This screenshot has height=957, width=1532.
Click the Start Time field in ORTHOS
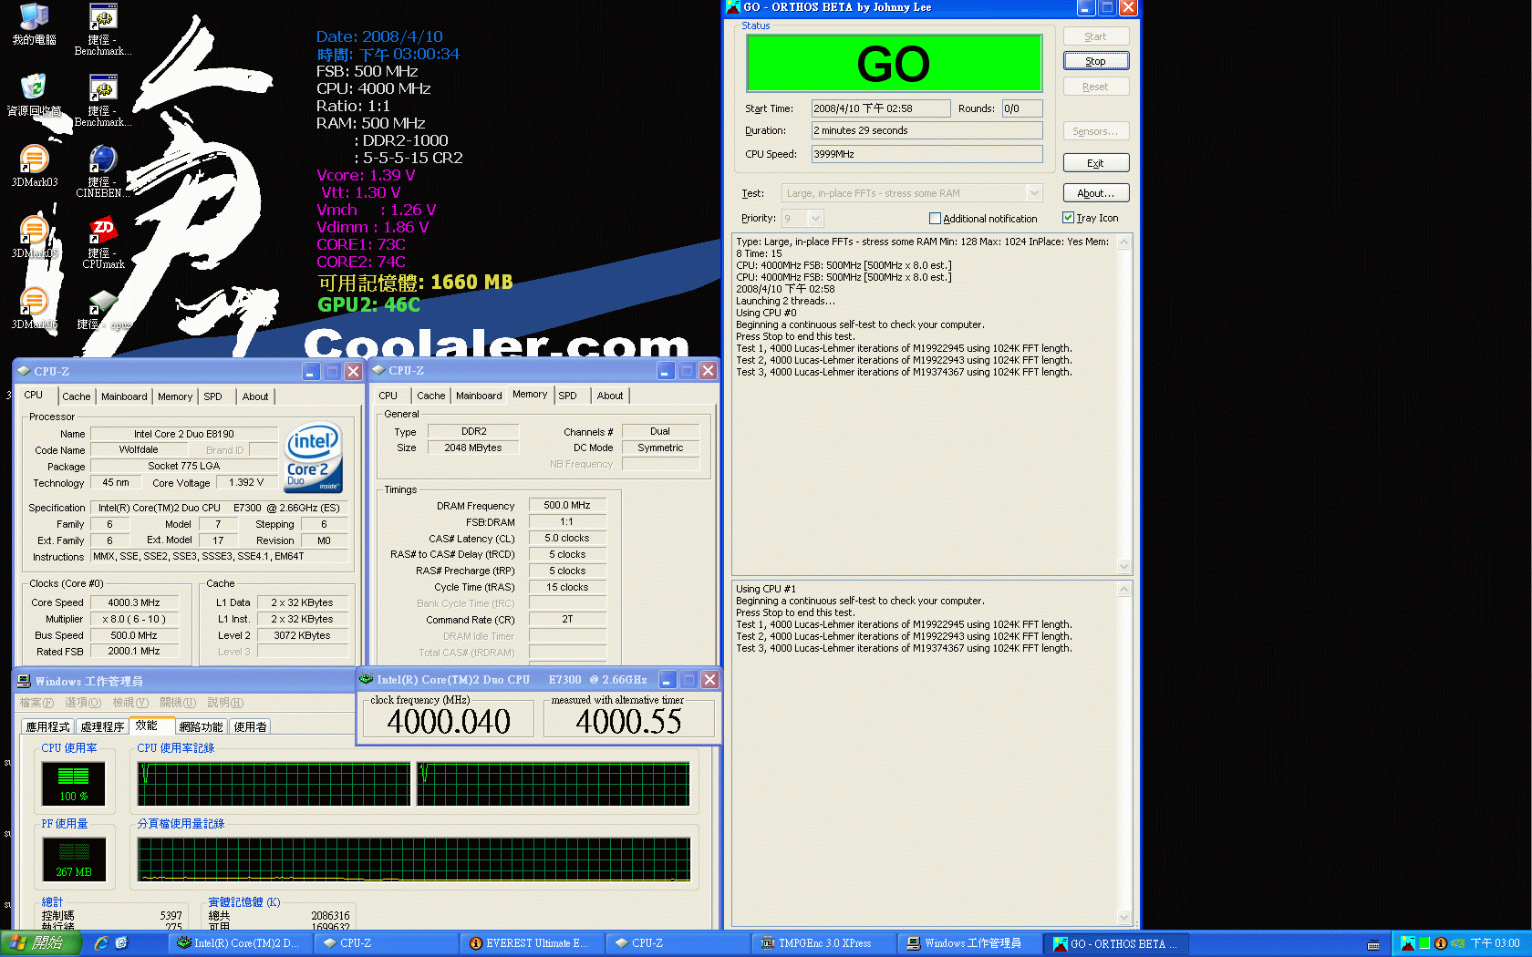(881, 108)
